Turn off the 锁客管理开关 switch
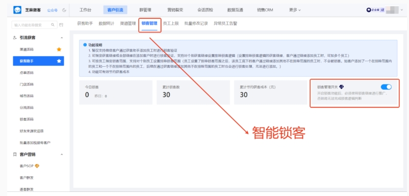The width and height of the screenshot is (409, 196). (x=386, y=87)
